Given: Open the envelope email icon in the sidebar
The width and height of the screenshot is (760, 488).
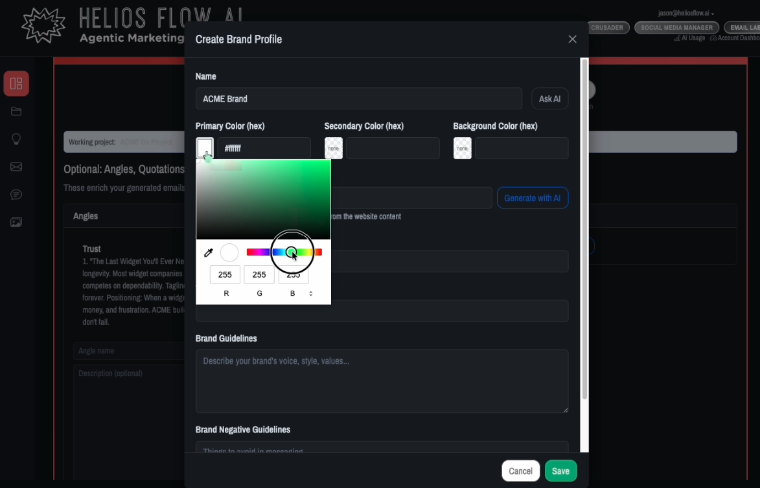Looking at the screenshot, I should coord(16,166).
